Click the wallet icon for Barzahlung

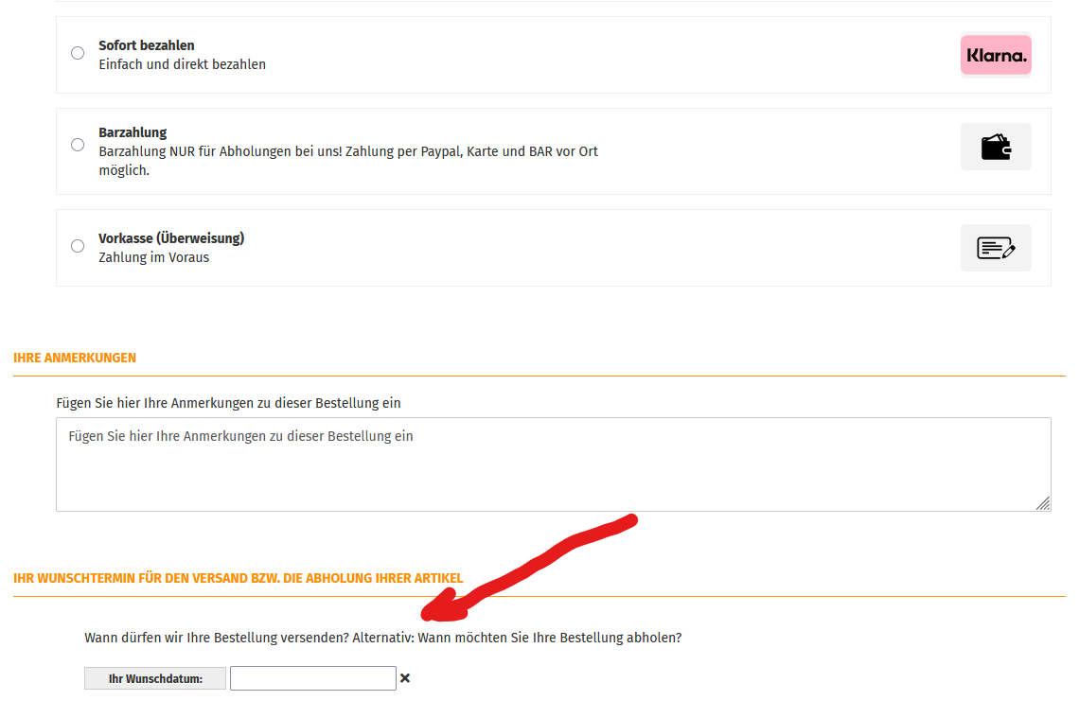pos(996,147)
